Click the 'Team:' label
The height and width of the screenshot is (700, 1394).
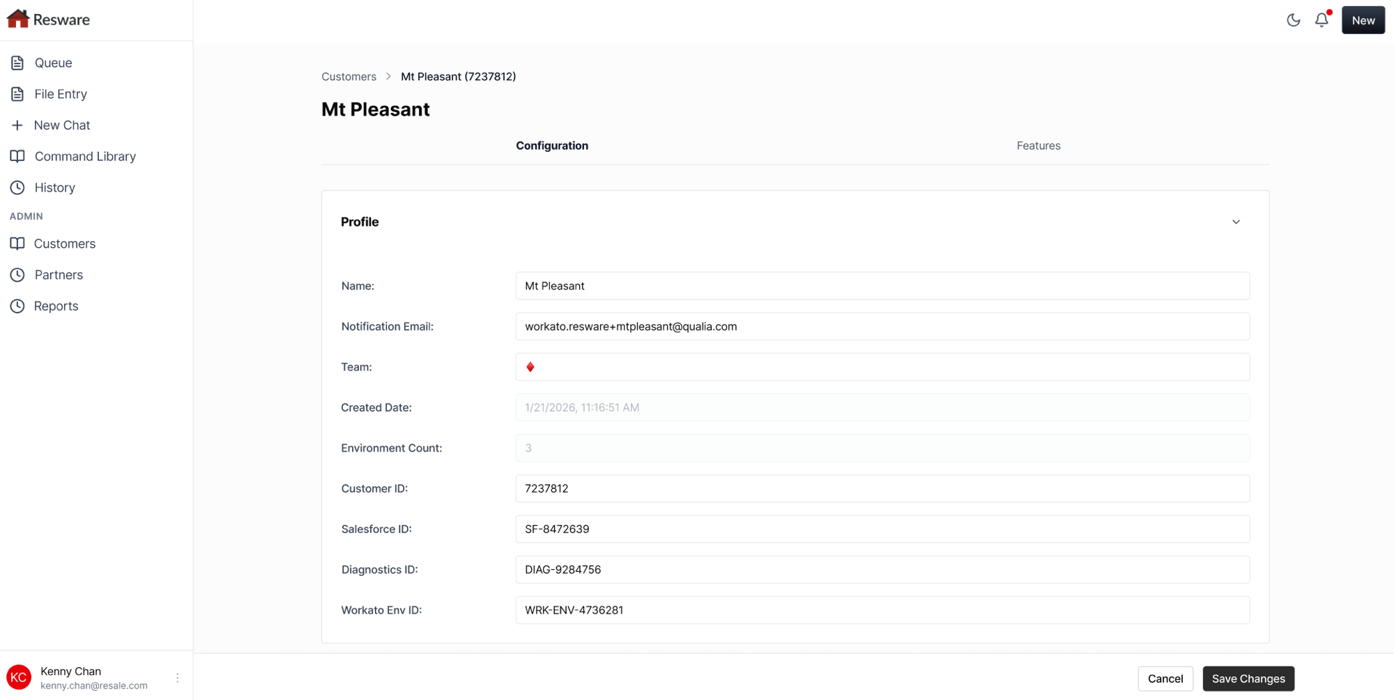click(357, 367)
